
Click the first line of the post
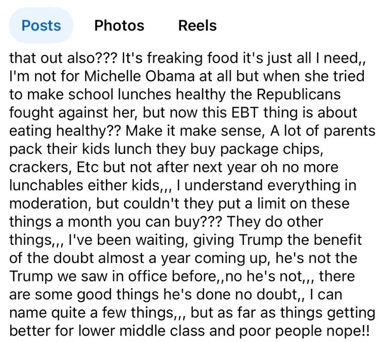coord(186,58)
